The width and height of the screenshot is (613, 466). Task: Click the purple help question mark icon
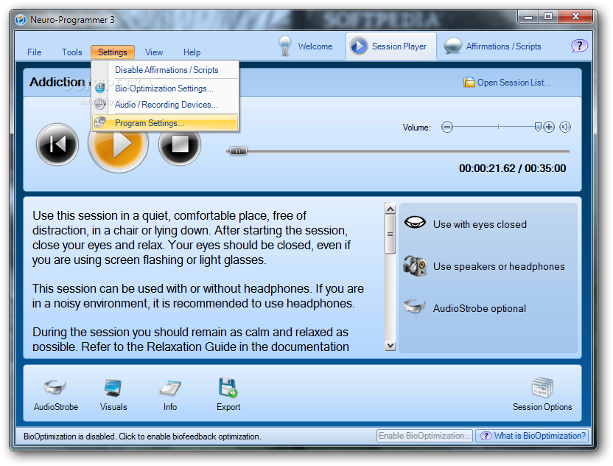[579, 46]
